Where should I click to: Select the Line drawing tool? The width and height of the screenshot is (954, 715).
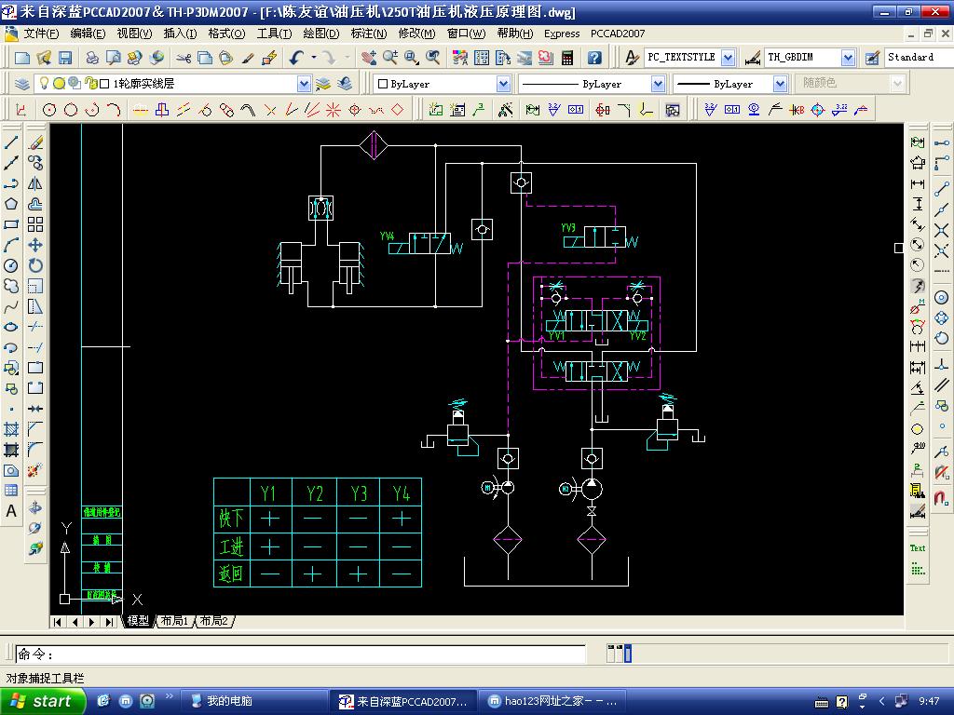11,142
